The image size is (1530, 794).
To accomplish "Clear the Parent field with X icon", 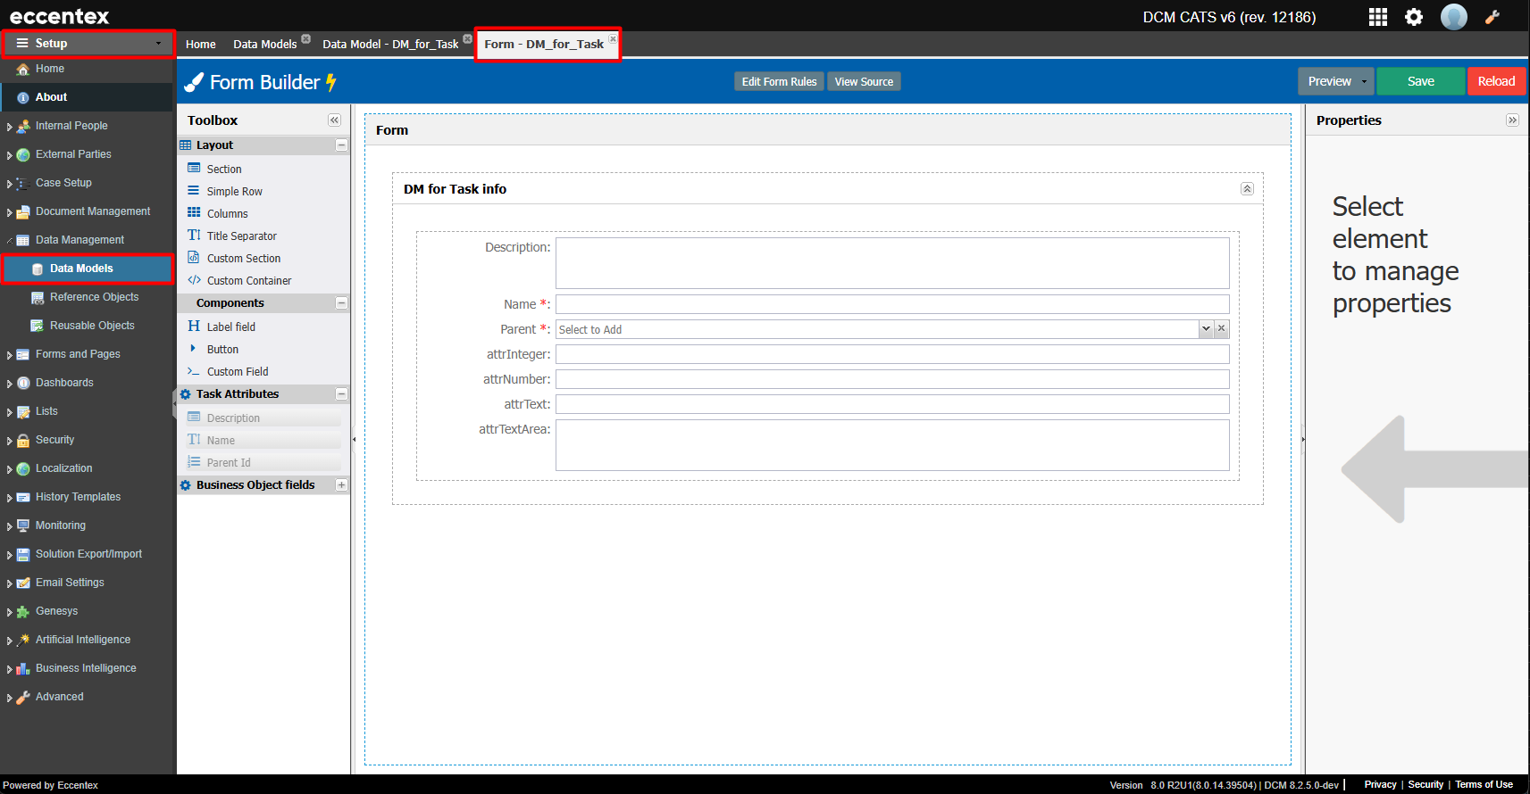I will coord(1222,329).
